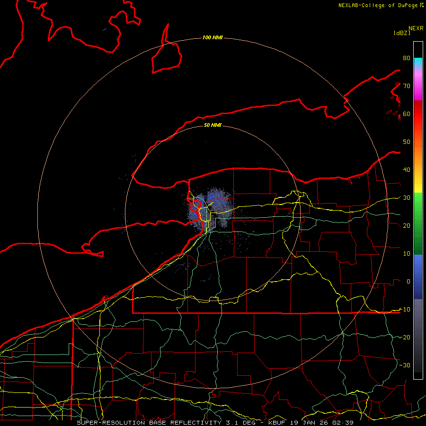The height and width of the screenshot is (426, 426).
Task: Click the KBUF station identifier in caption
Action: coord(277,423)
